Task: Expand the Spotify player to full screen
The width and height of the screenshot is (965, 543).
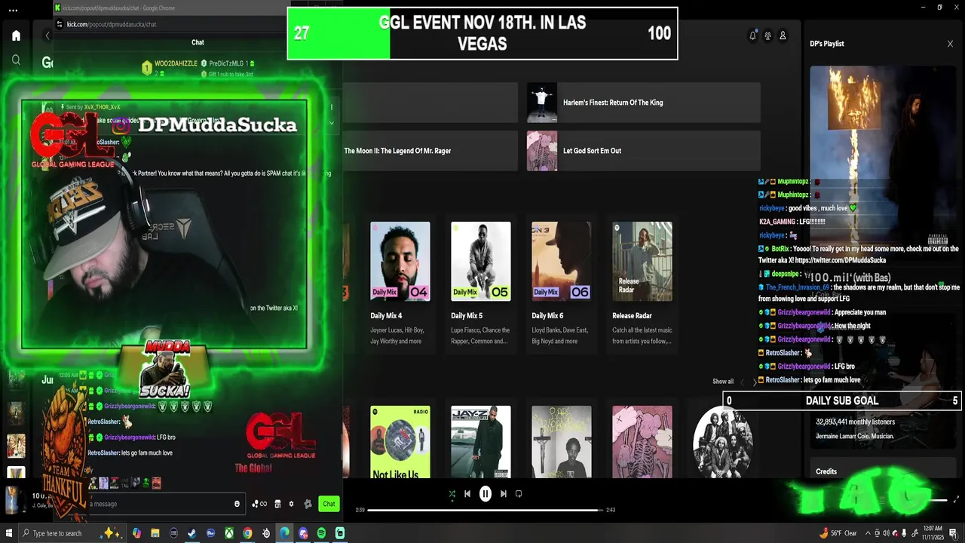Action: [x=956, y=499]
